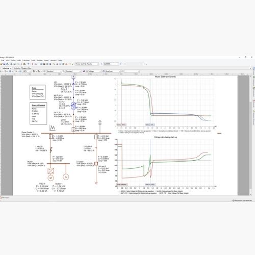Open the Edit menu
This screenshot has width=255, height=255.
tap(3, 61)
